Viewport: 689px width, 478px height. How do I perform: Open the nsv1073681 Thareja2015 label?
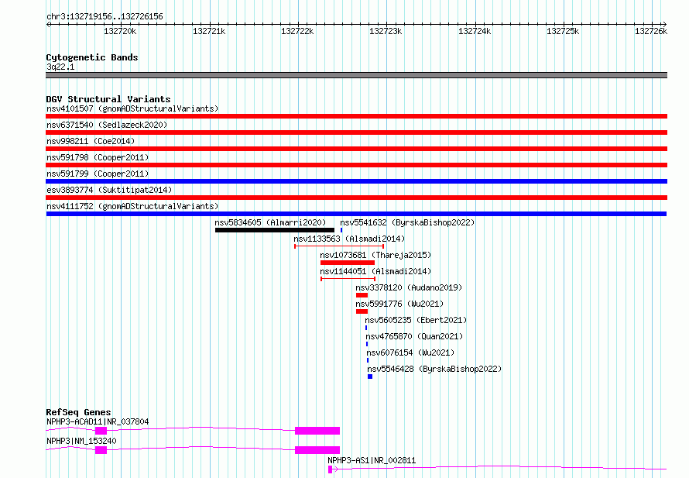point(375,255)
